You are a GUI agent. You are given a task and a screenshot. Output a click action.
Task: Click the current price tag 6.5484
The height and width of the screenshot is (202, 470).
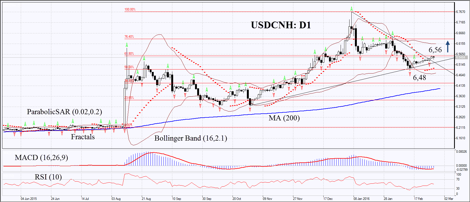point(461,57)
